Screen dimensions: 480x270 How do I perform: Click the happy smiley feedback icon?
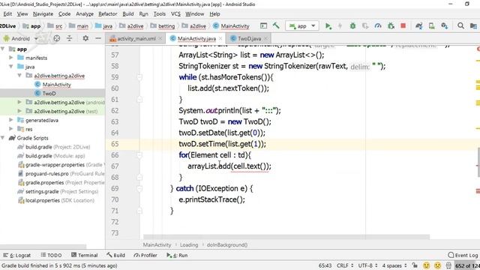(426, 265)
